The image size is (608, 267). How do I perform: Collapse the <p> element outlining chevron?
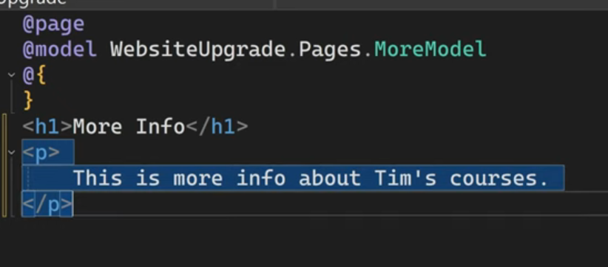click(x=12, y=152)
